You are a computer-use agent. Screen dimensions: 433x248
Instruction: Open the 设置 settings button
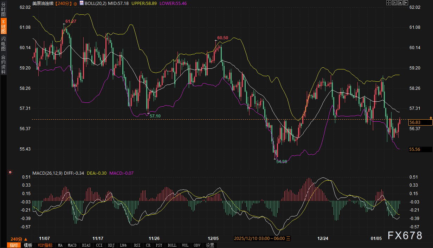tap(210, 245)
